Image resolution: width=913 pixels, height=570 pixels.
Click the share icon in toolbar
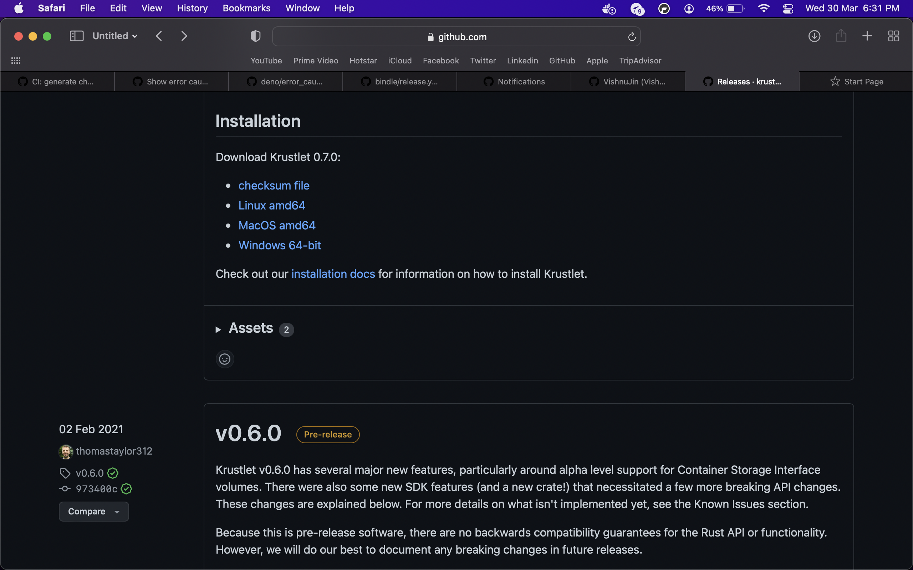(x=841, y=36)
